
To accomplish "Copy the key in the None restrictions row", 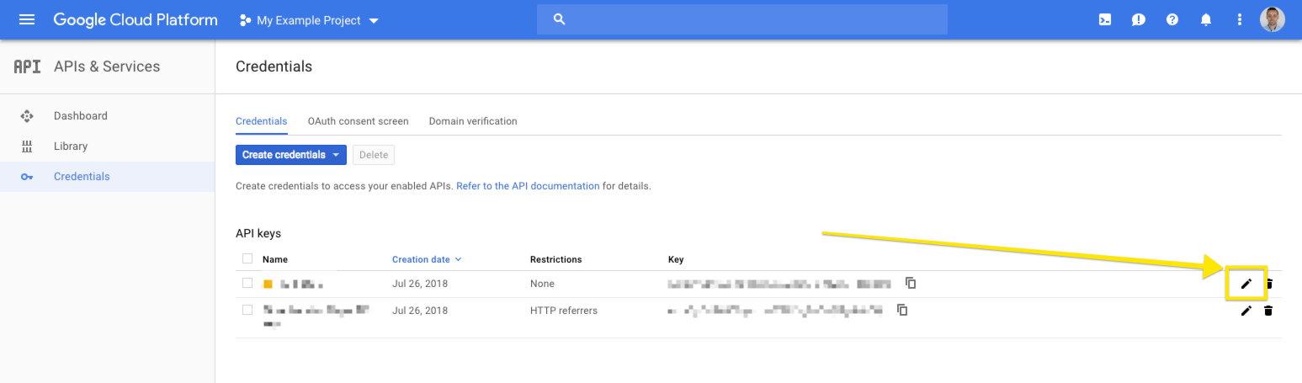I will click(x=911, y=283).
